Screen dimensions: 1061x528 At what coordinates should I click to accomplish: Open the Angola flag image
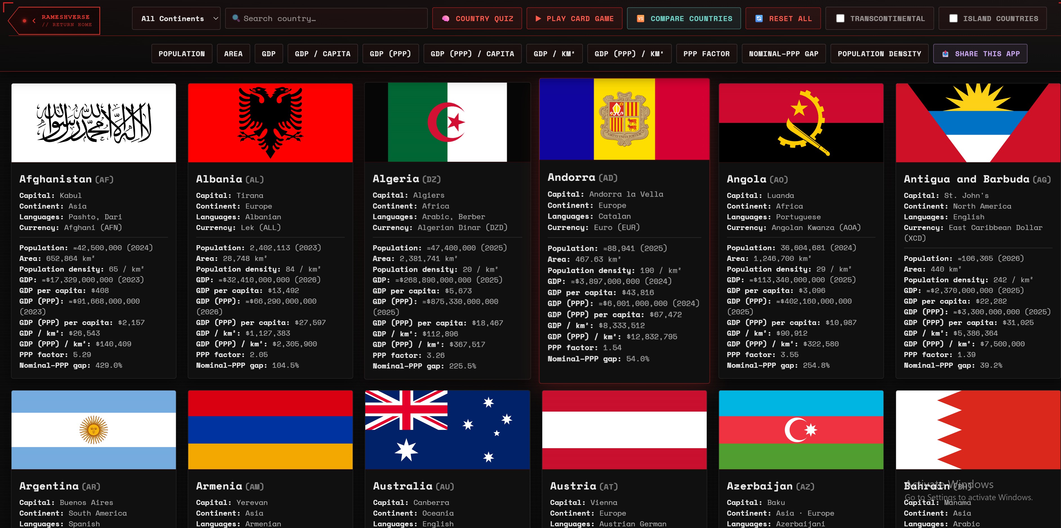[801, 123]
